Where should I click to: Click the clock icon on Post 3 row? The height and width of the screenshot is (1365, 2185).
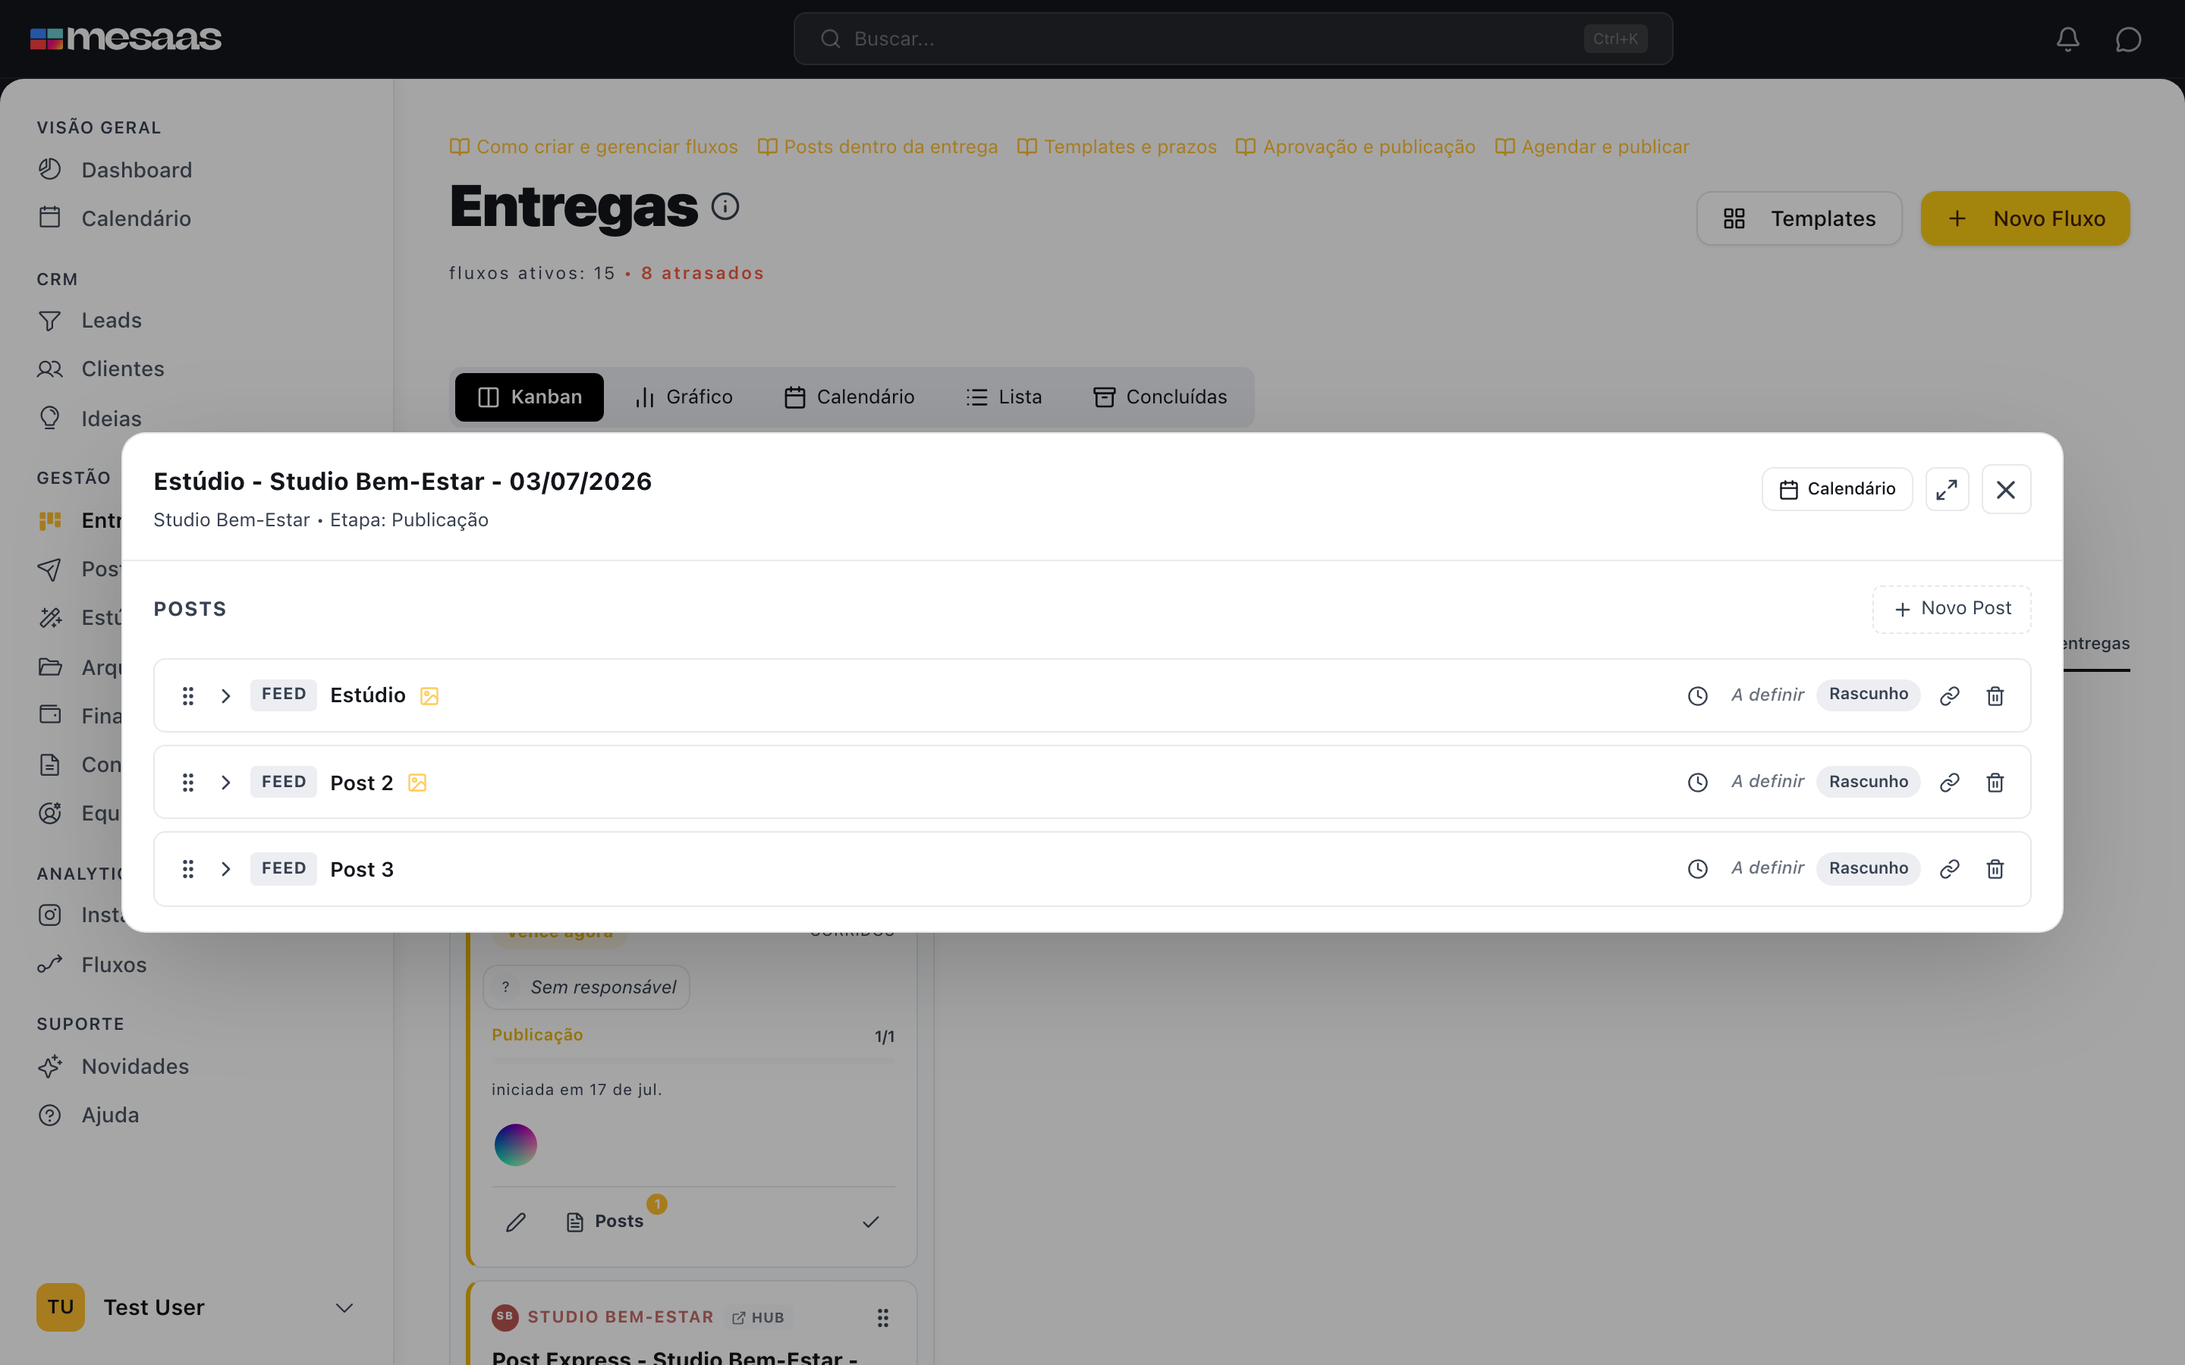[1697, 868]
